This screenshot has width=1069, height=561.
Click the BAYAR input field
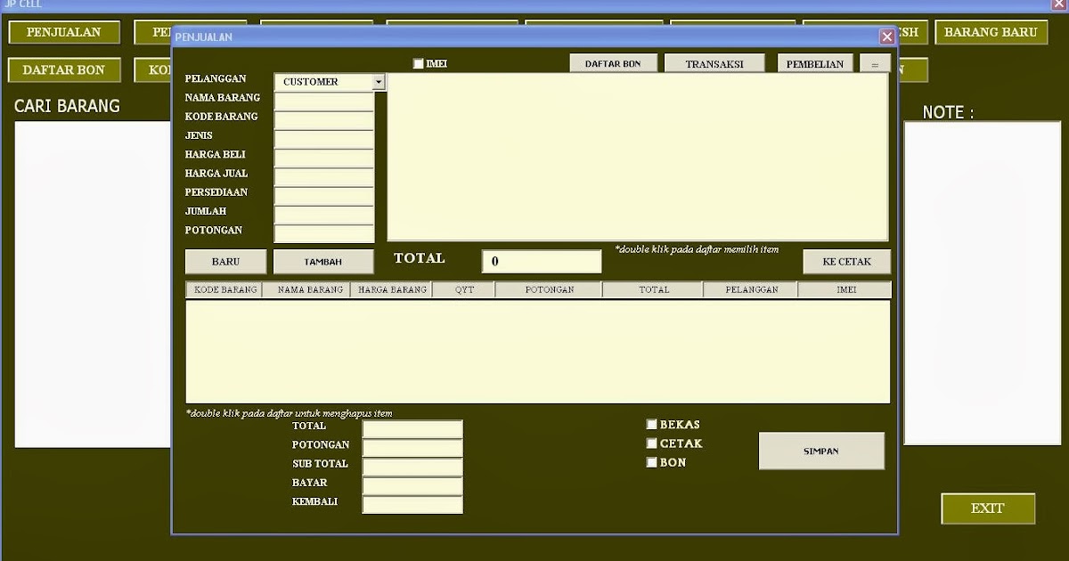point(412,484)
